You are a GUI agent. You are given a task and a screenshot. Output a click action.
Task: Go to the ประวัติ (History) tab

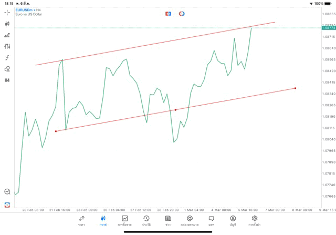pyautogui.click(x=146, y=220)
